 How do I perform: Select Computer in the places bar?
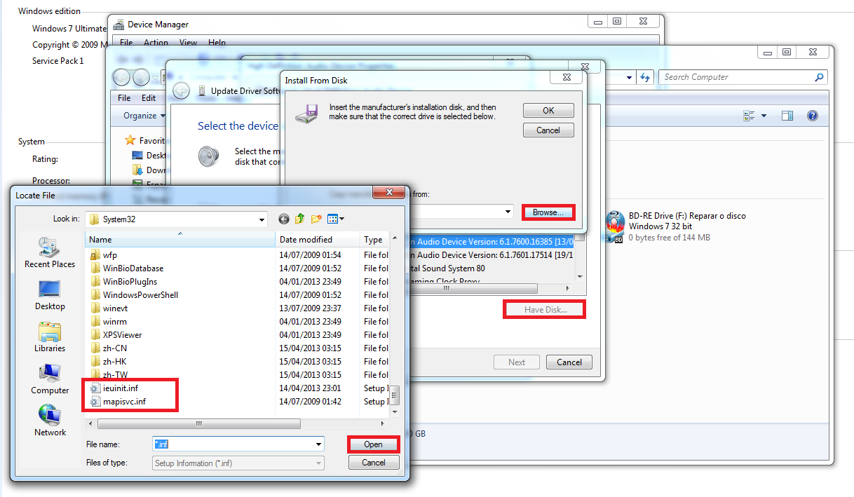50,379
